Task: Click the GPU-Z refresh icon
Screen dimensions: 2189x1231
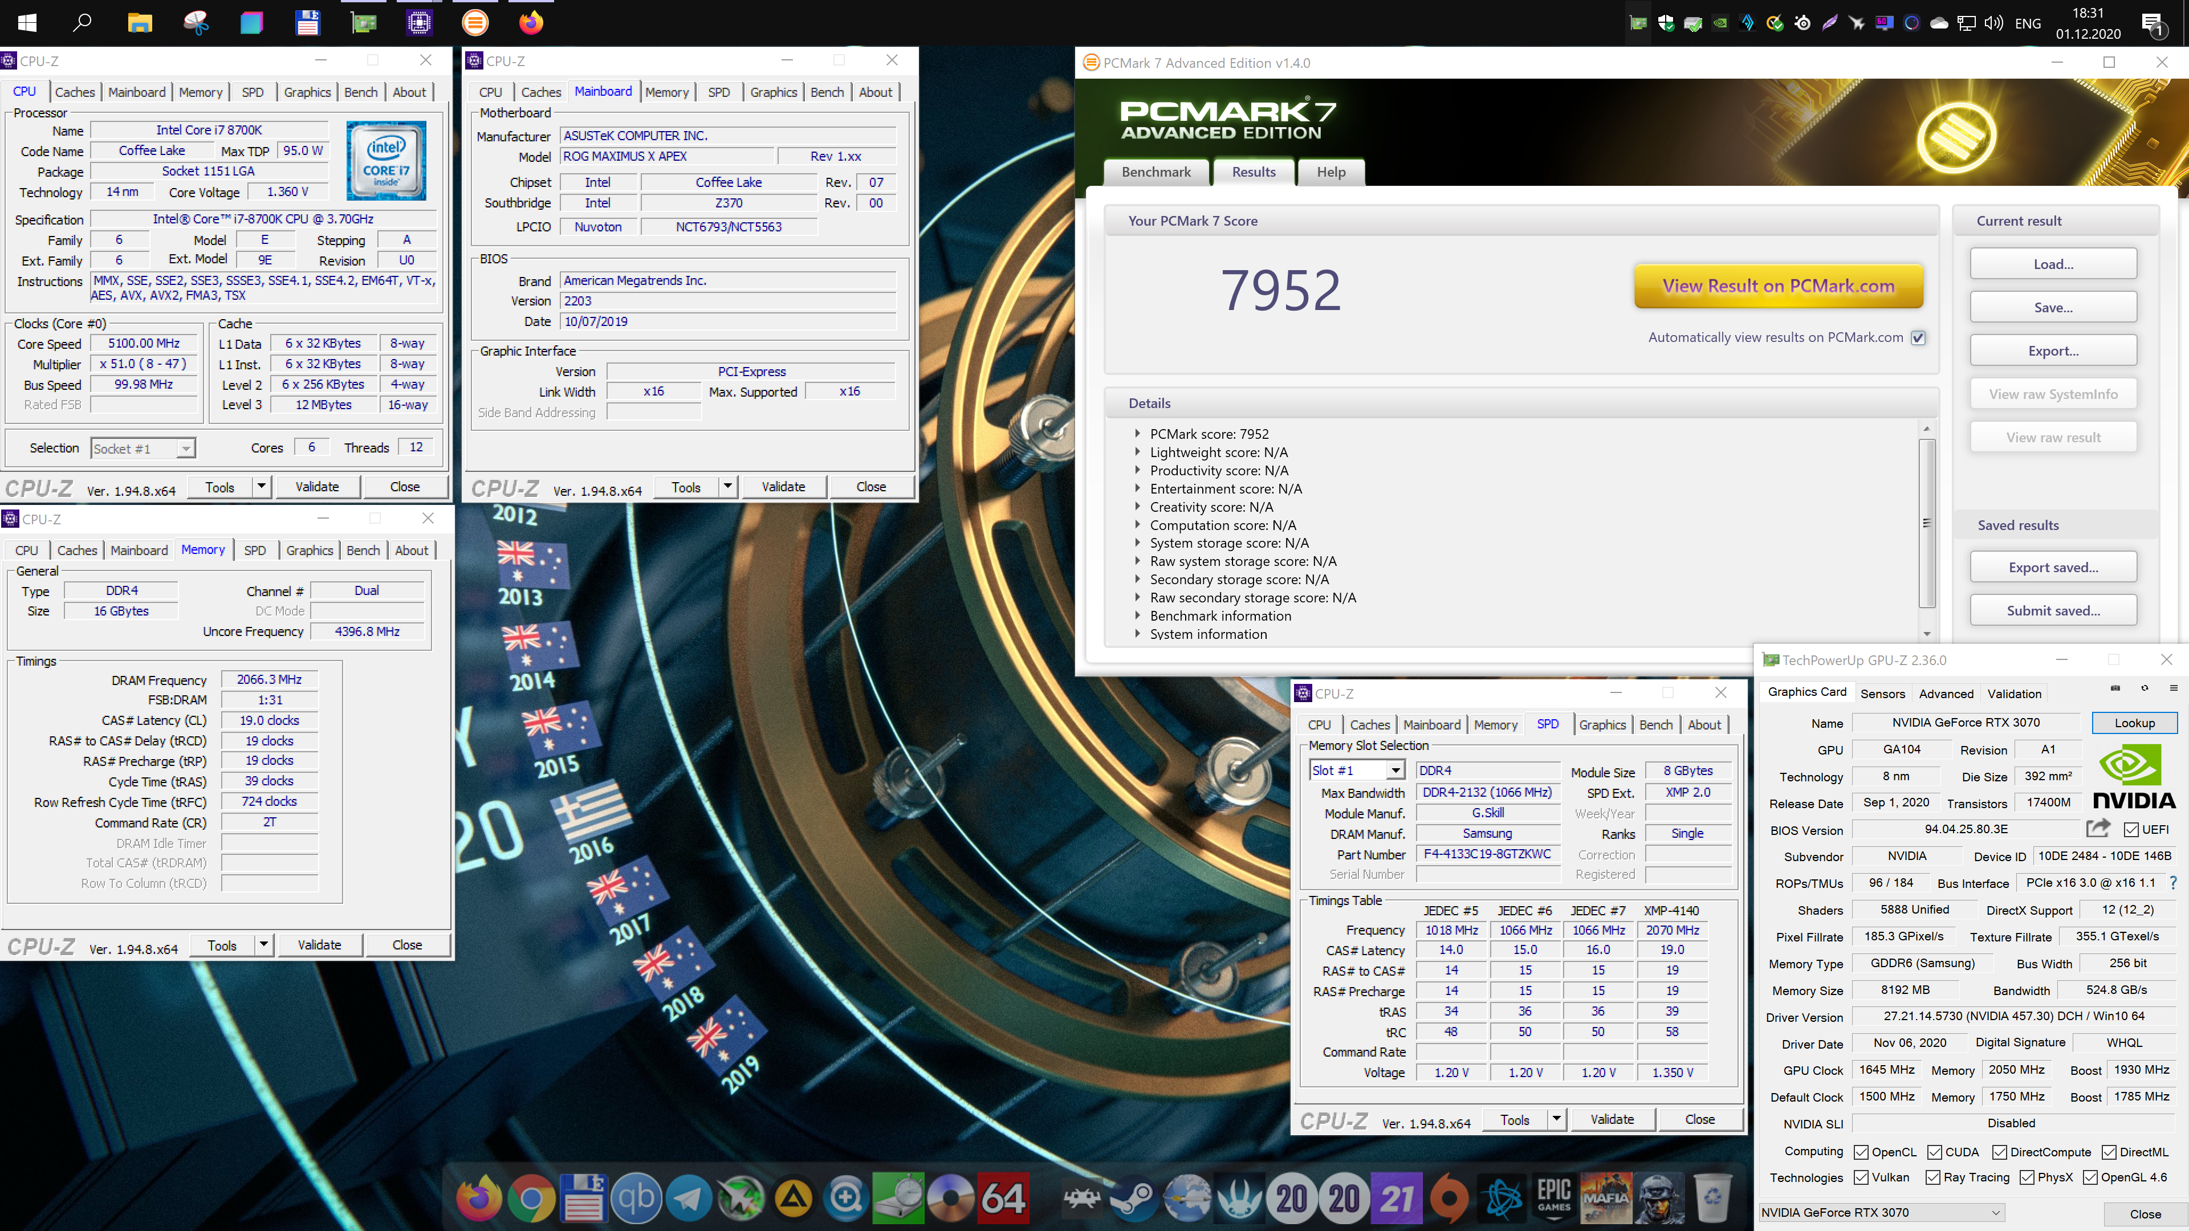Action: 2145,688
